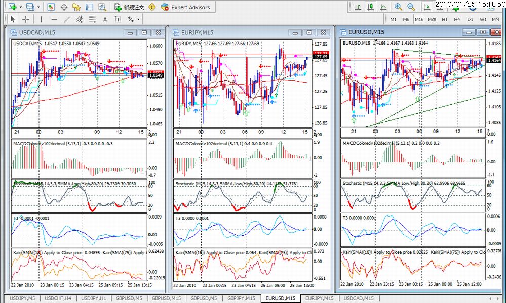Switch to the USDJPY,M5 chart tab
This screenshot has width=506, height=303.
[22, 298]
